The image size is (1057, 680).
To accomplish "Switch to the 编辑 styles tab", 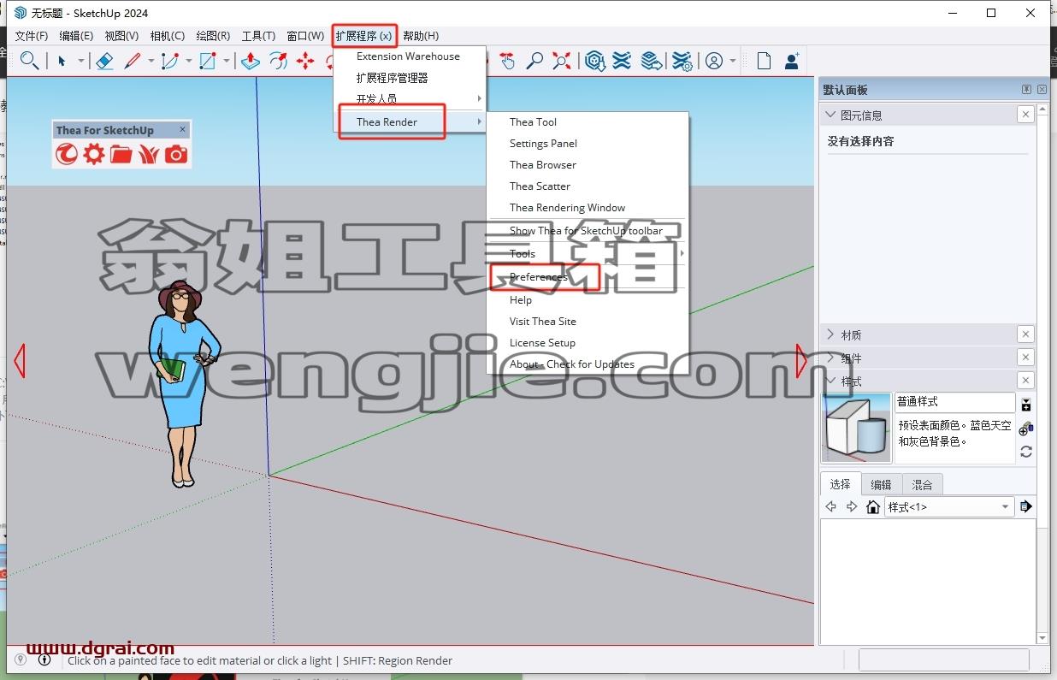I will (x=882, y=484).
